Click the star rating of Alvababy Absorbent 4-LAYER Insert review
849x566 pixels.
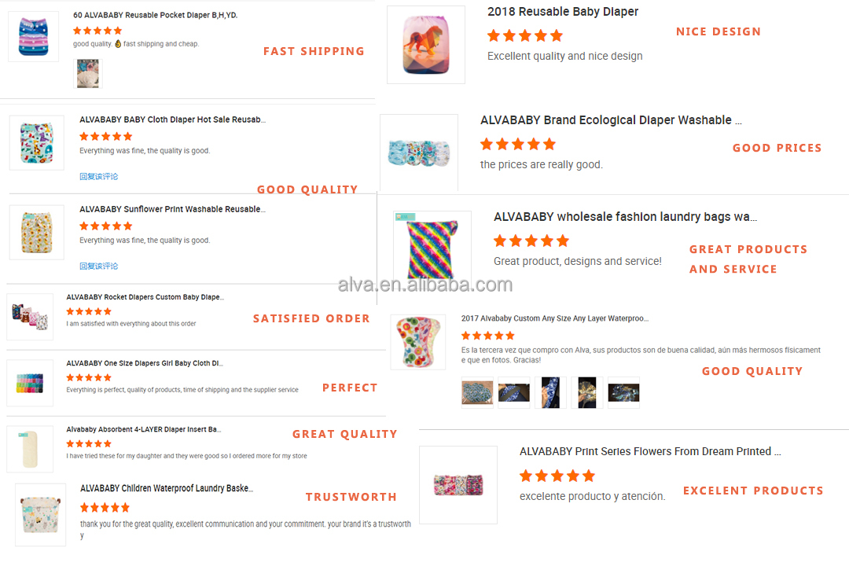tap(88, 442)
